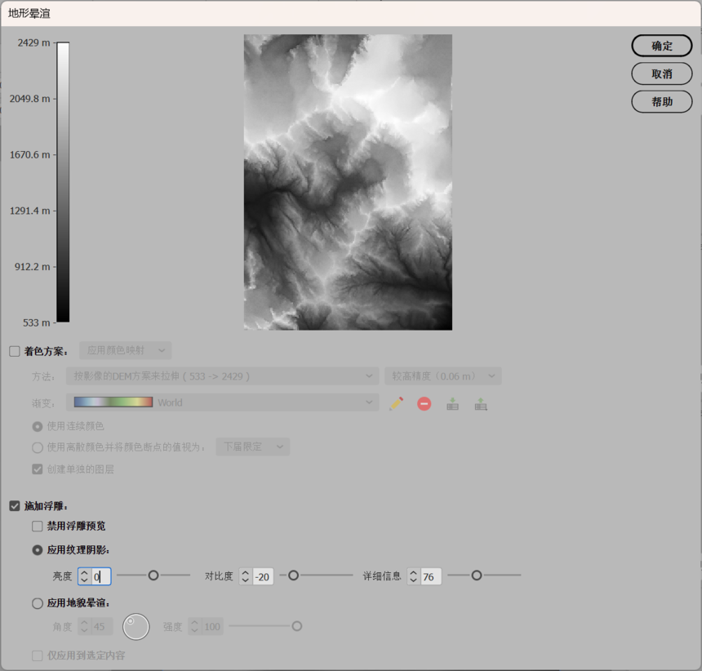Screen dimensions: 702x671
Task: Click the red remove gradient icon
Action: [x=424, y=403]
